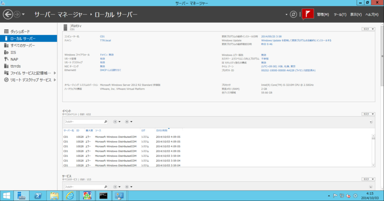384x201 pixels.
Task: Open the ツール(T) menu
Action: [340, 14]
